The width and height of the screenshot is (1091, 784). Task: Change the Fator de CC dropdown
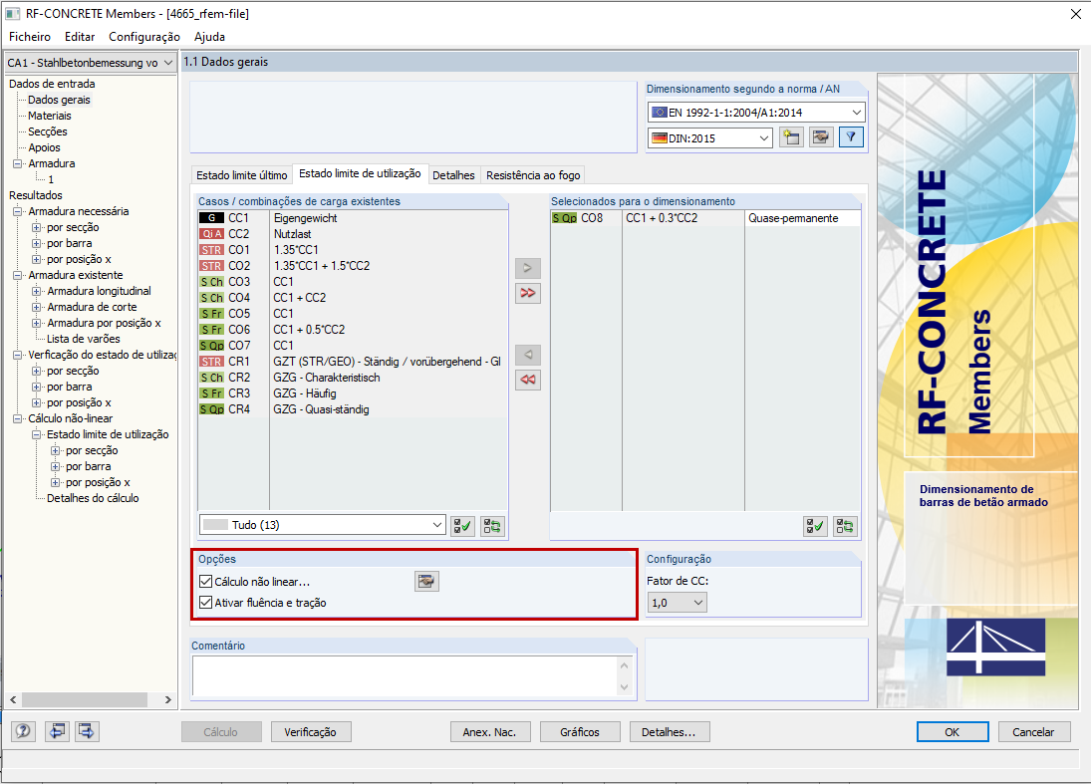pyautogui.click(x=677, y=602)
